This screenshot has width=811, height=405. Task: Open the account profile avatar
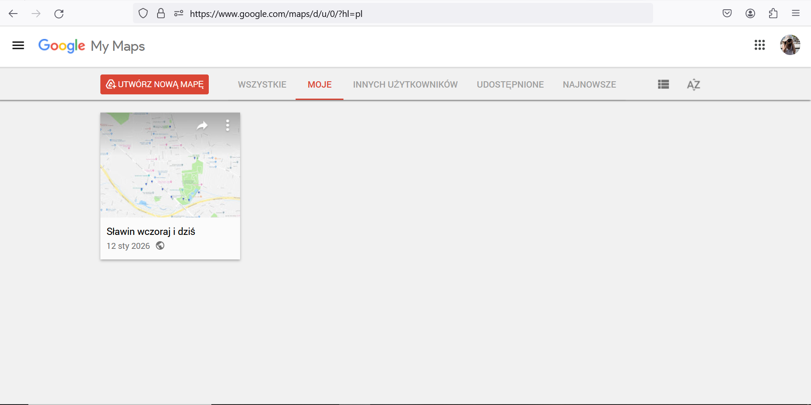[x=790, y=45]
